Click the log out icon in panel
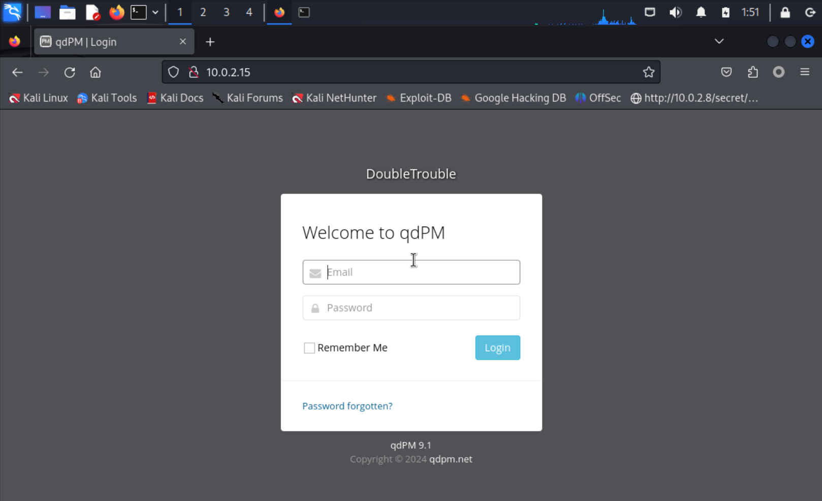Image resolution: width=822 pixels, height=501 pixels. point(810,12)
